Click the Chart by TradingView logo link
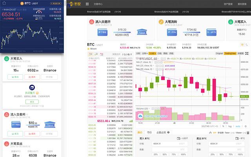Image resolution: width=251 pixels, height=157 pixels. point(153,116)
